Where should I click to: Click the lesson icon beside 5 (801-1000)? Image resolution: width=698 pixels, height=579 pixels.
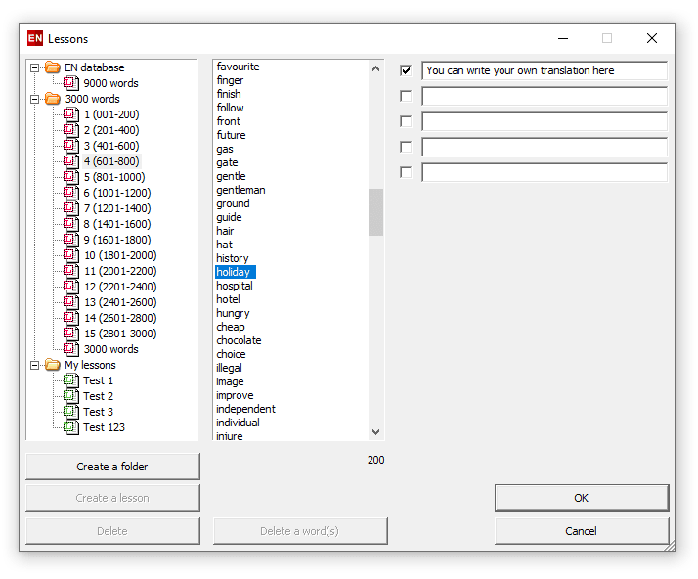pos(70,177)
